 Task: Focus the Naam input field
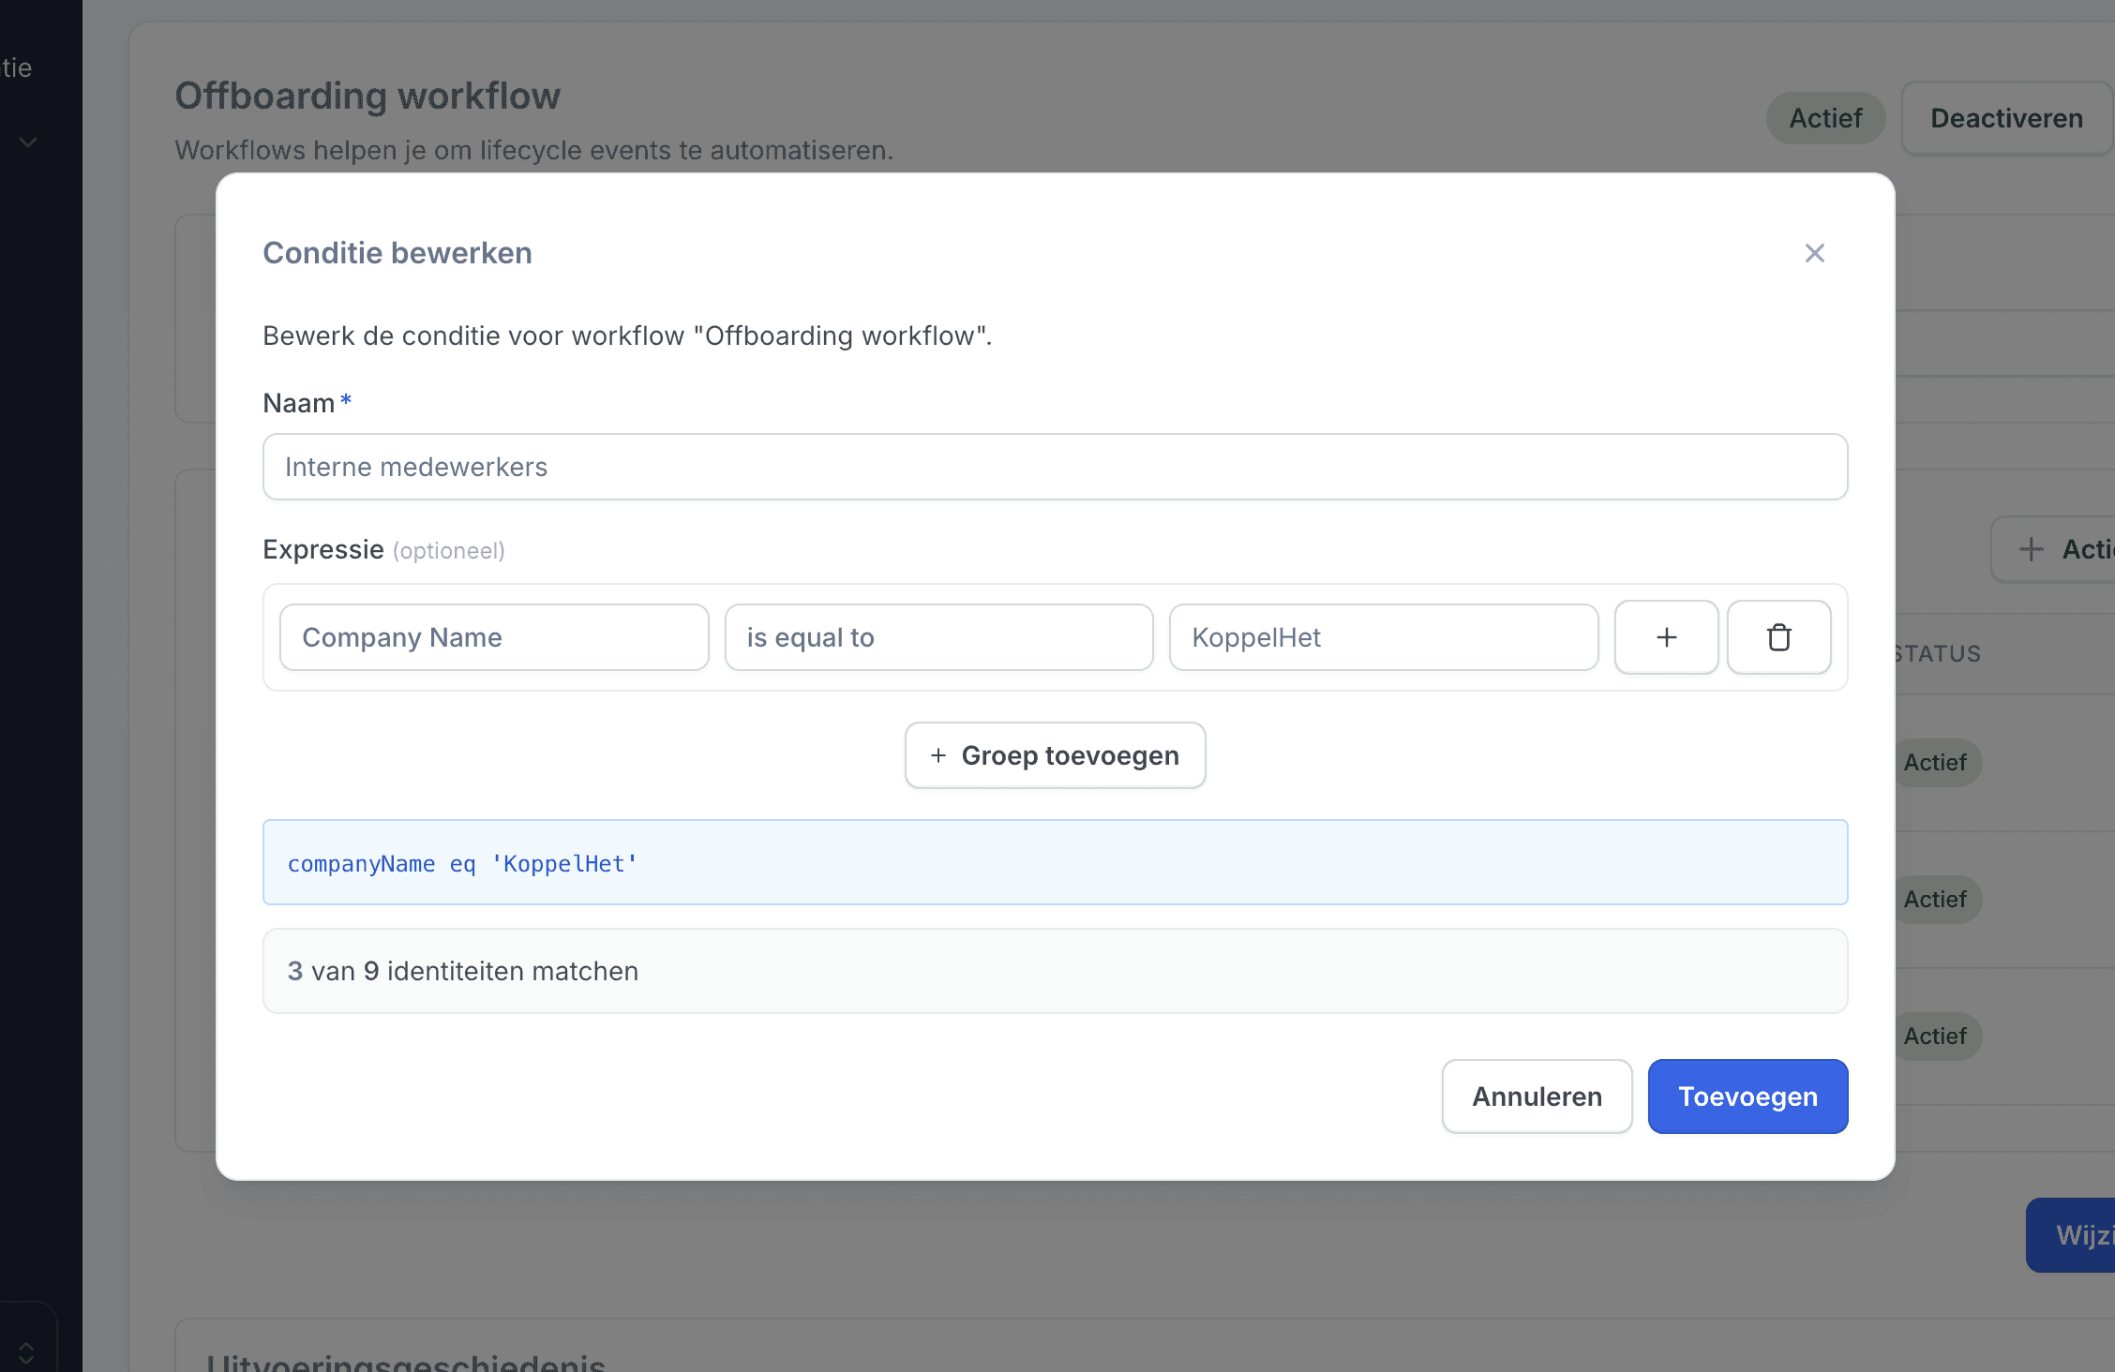pyautogui.click(x=1055, y=467)
